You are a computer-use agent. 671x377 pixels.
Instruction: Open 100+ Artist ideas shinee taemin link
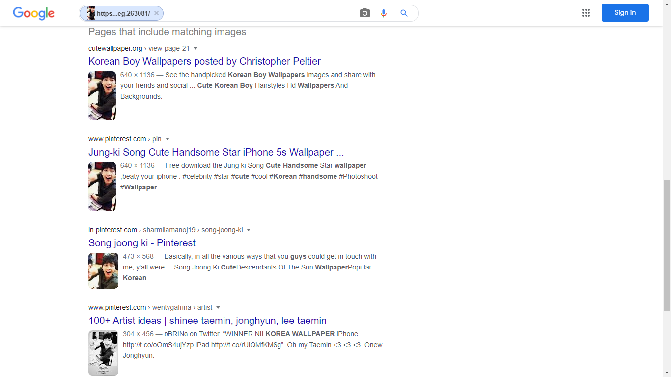coord(207,321)
